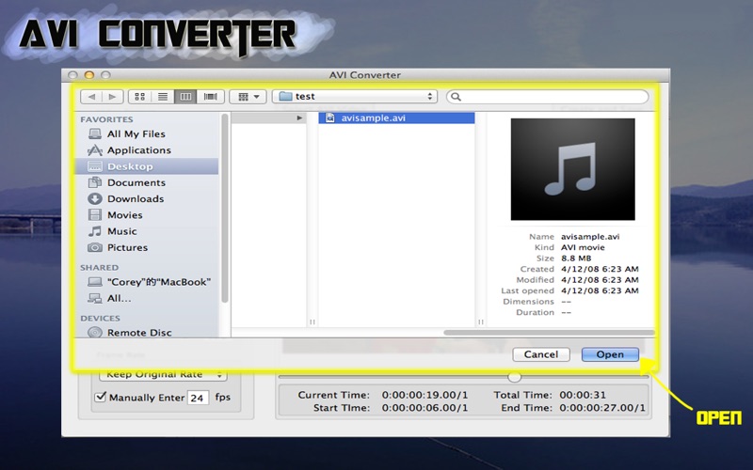Image resolution: width=753 pixels, height=470 pixels.
Task: Click the music note preview thumbnail
Action: pos(572,169)
